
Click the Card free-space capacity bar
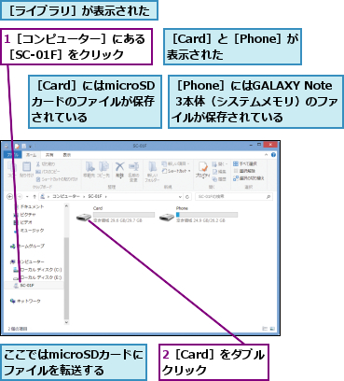coord(124,215)
